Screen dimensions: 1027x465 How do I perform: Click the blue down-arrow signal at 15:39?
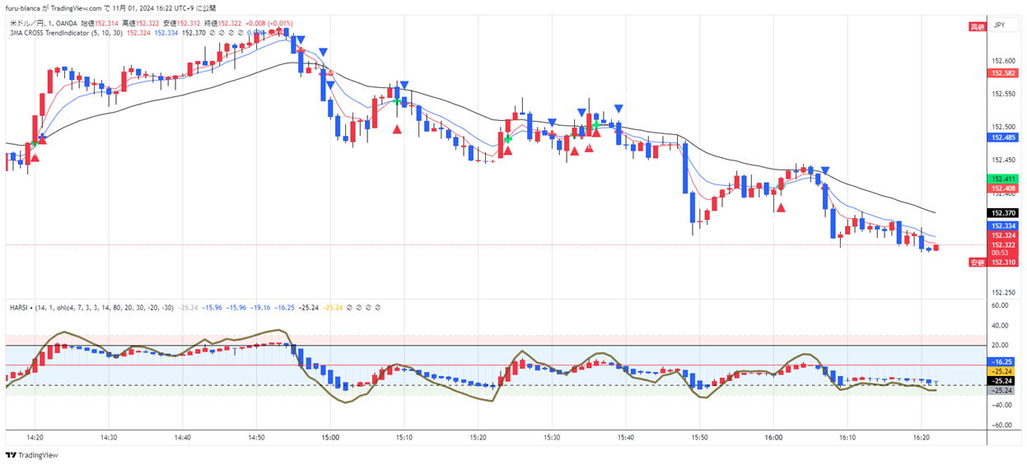click(x=618, y=109)
